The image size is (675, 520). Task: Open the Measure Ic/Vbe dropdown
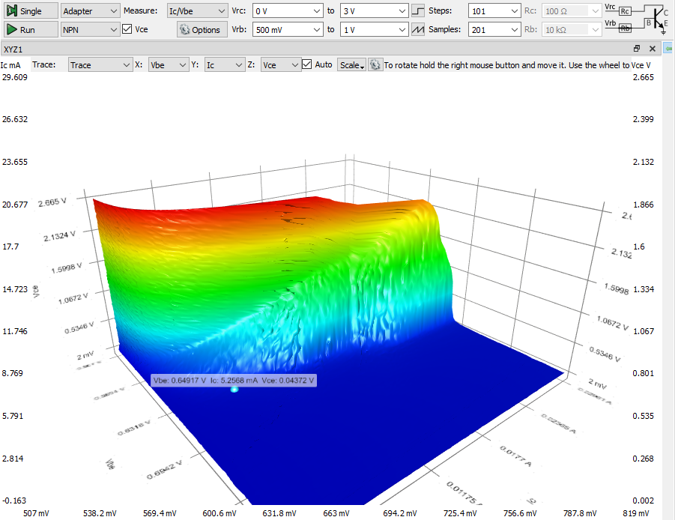(x=197, y=10)
